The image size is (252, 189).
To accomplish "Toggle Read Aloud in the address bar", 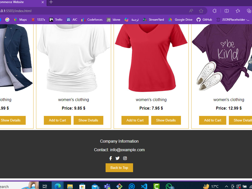I will tap(191, 11).
